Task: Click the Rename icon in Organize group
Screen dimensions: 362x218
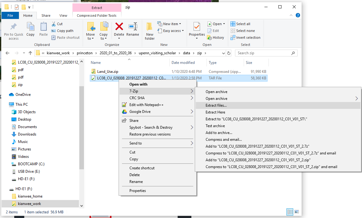Action: pyautogui.click(x=133, y=27)
